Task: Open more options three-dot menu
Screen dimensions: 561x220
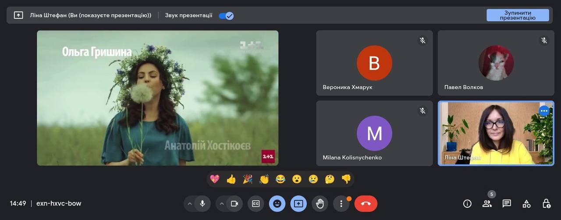Action: 341,203
